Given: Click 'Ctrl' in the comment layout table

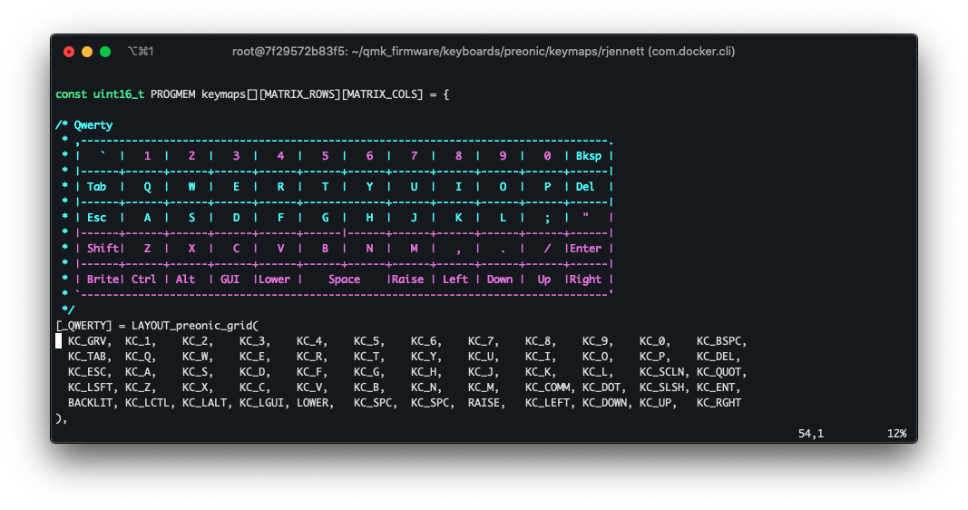Looking at the screenshot, I should click(144, 280).
